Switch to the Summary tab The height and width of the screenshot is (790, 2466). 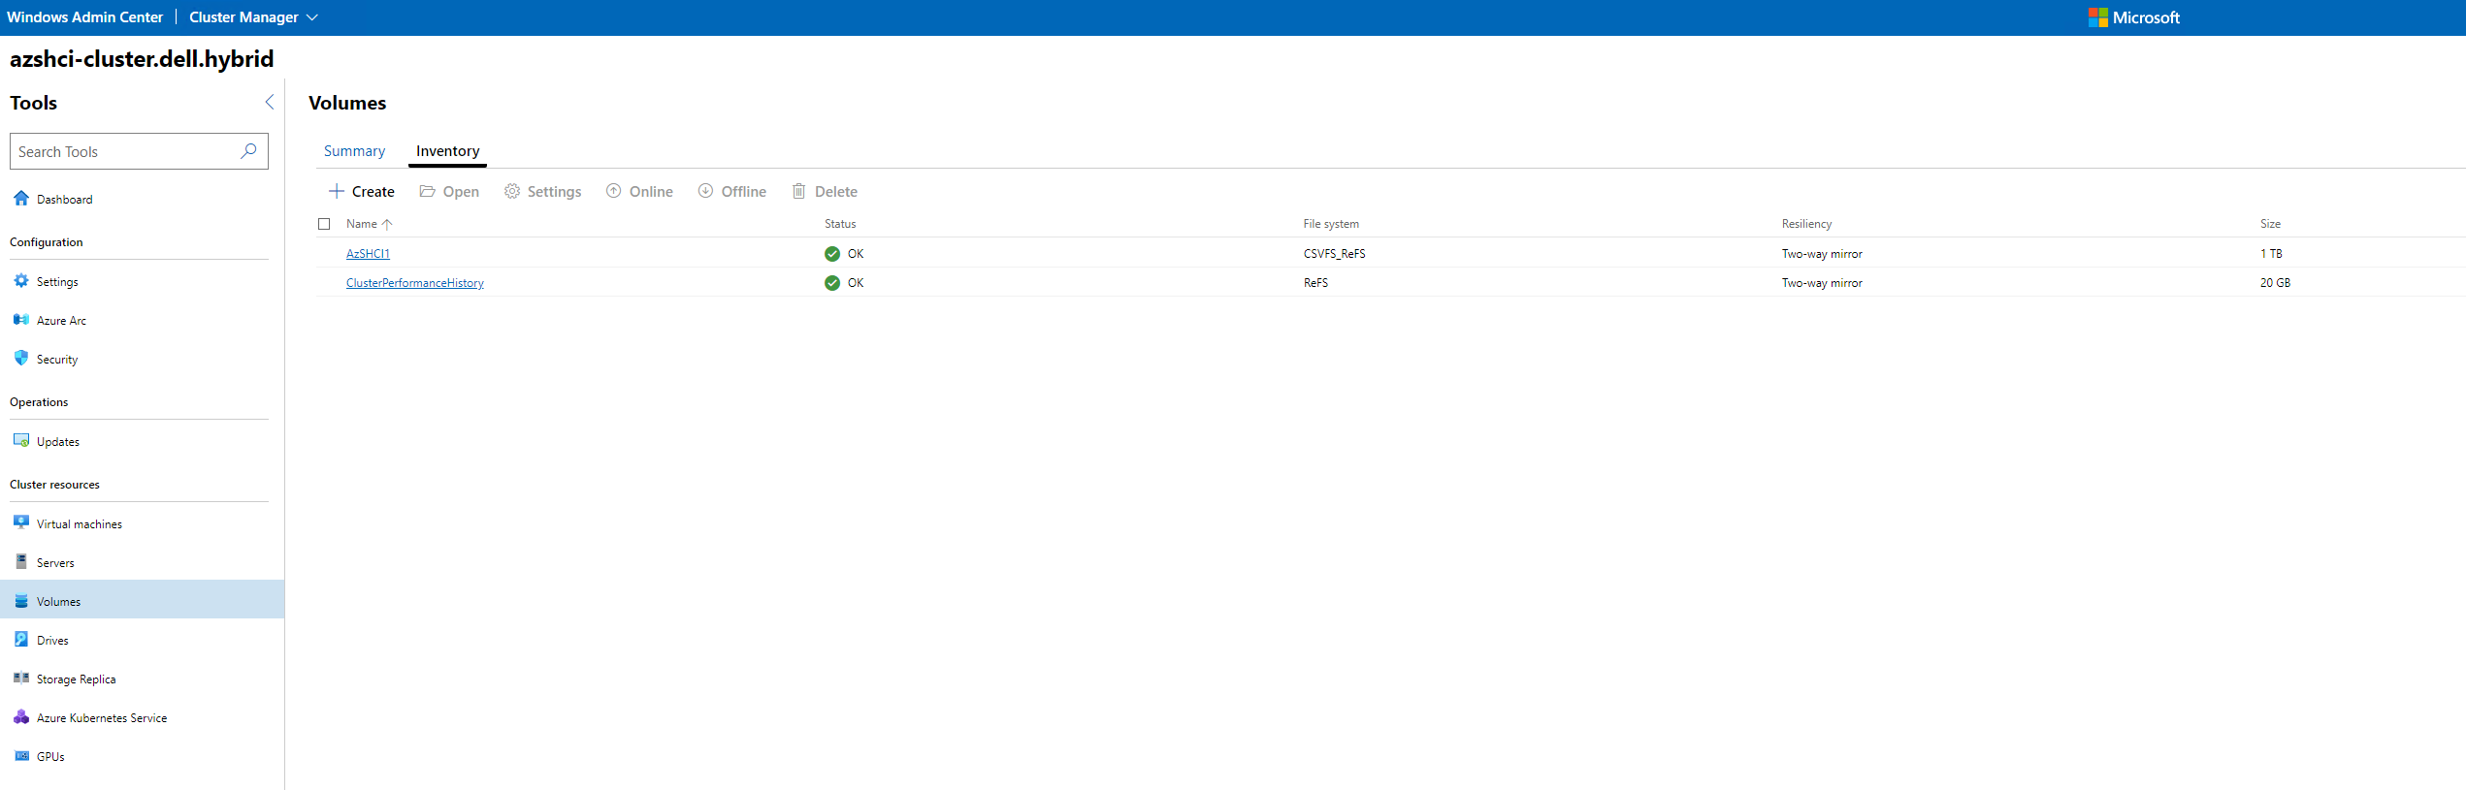354,151
